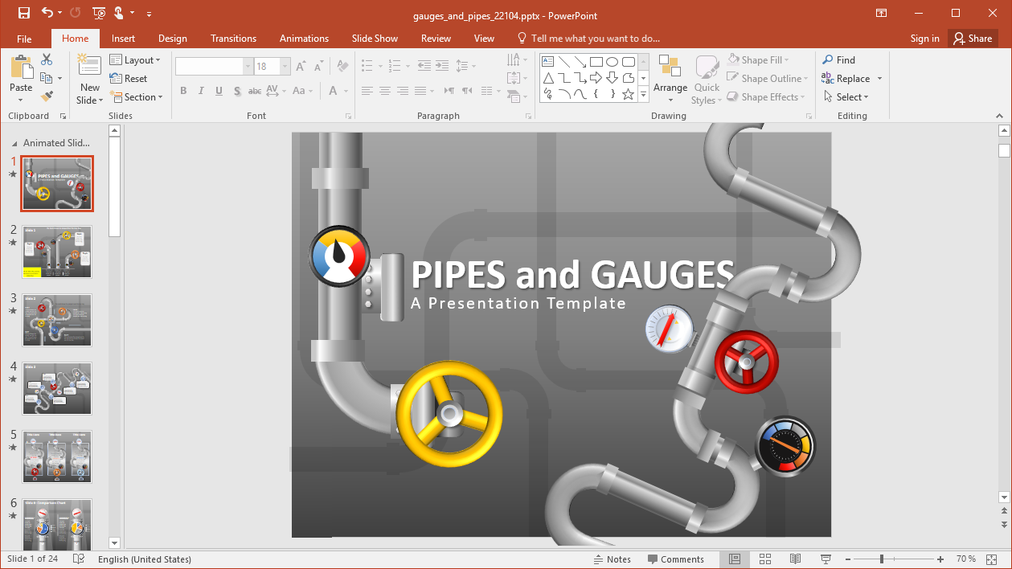Toggle Italic text formatting

click(201, 91)
